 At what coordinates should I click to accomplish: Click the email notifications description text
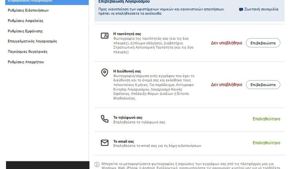coord(157,146)
